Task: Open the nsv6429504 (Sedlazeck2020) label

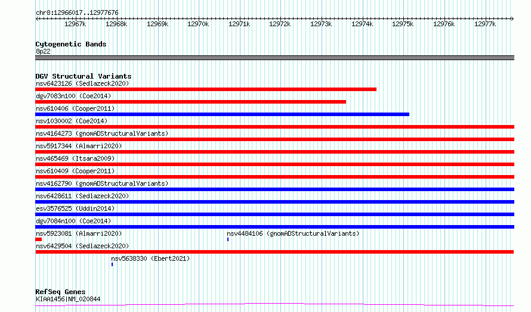Action: click(x=82, y=246)
